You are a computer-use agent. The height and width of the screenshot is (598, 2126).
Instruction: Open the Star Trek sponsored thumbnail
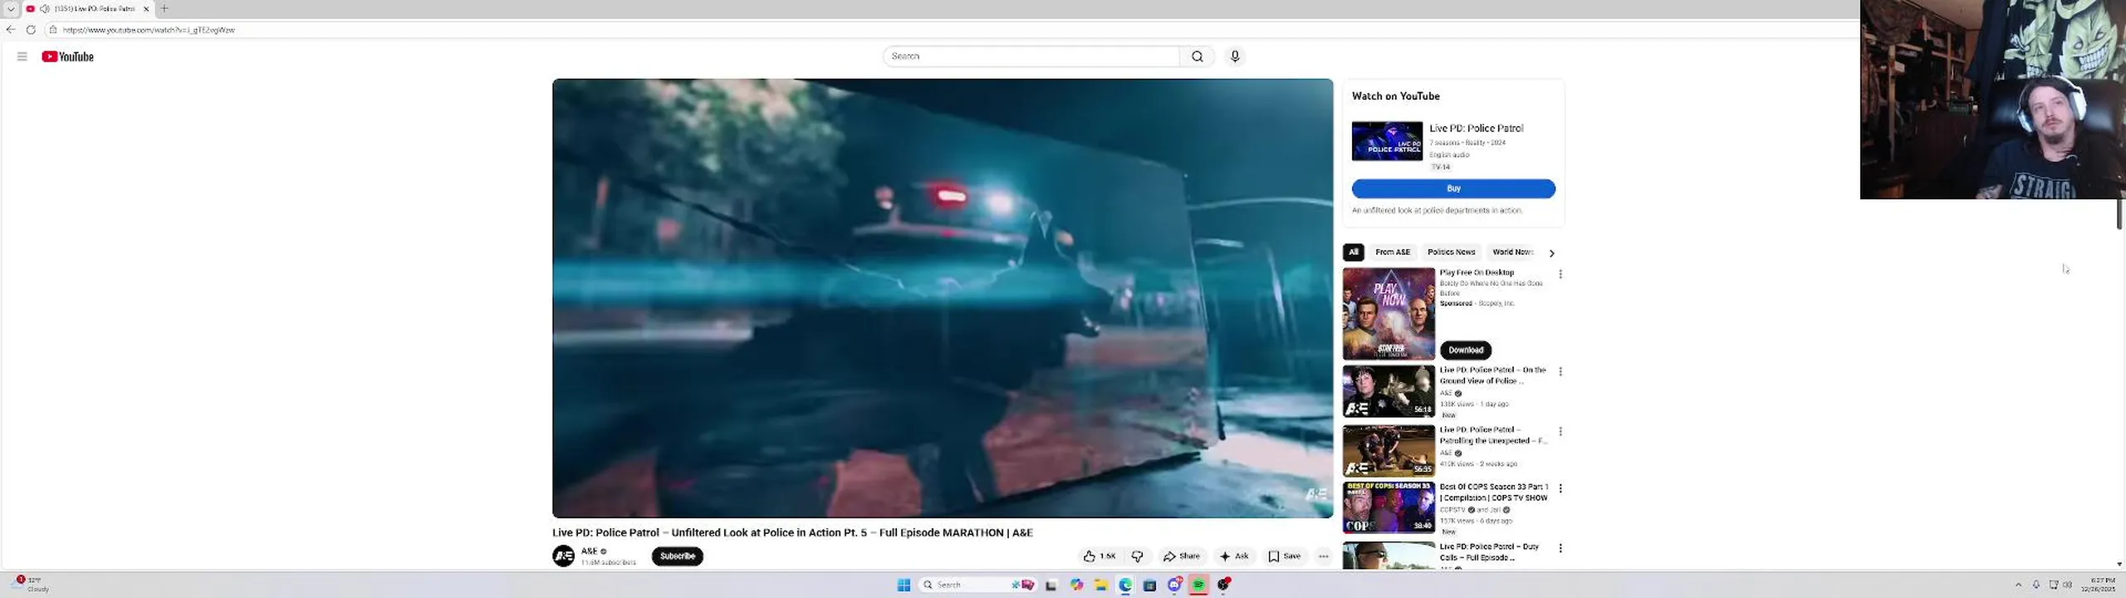(1389, 313)
